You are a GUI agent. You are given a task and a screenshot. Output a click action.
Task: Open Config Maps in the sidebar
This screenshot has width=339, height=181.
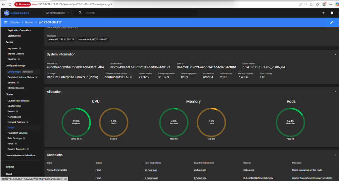pyautogui.click(x=14, y=72)
